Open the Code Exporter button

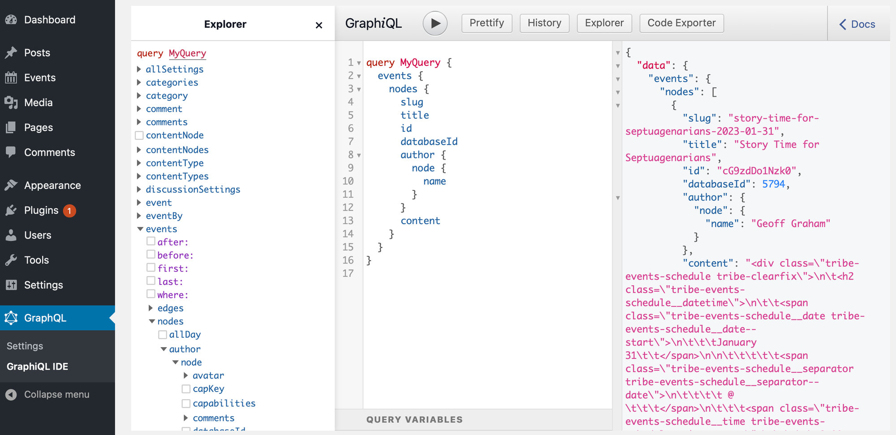pos(681,23)
